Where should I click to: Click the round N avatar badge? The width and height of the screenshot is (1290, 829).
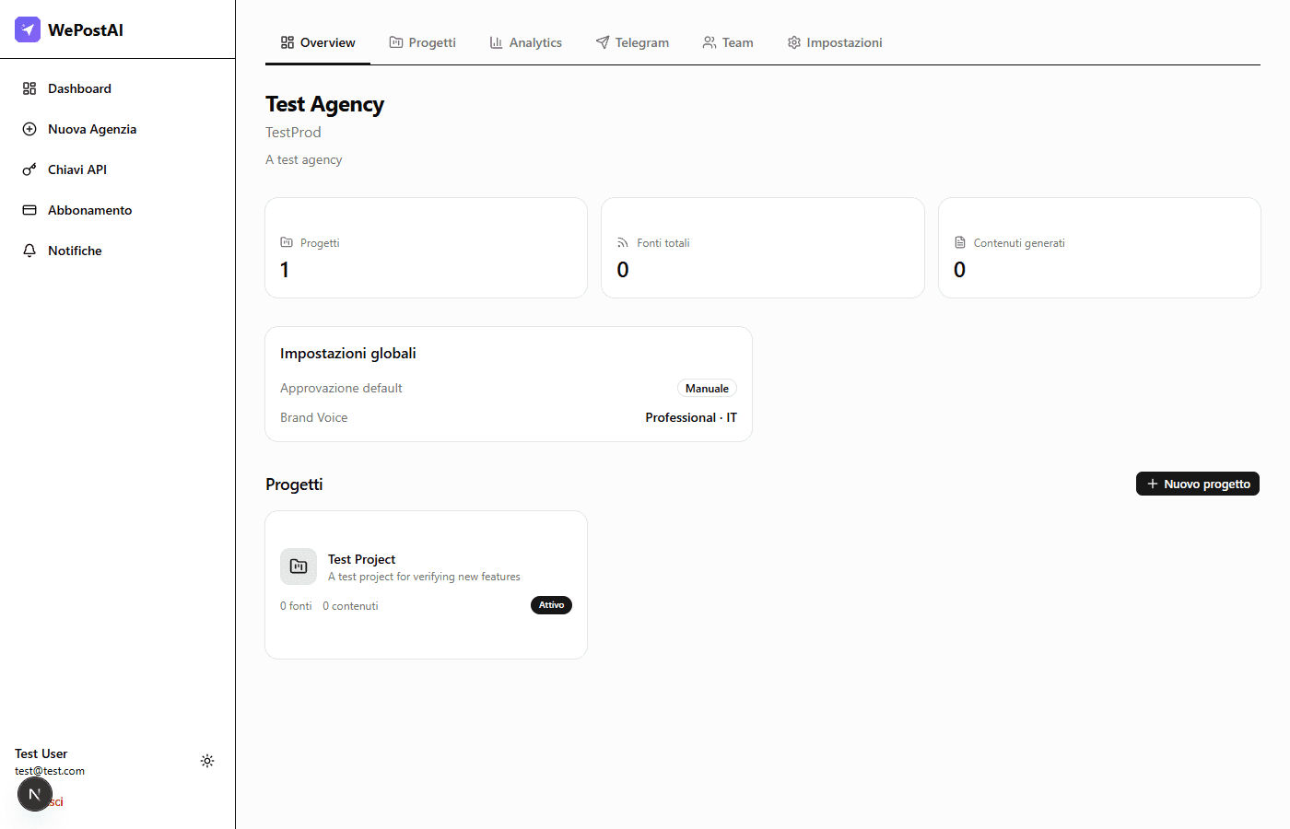(x=35, y=794)
